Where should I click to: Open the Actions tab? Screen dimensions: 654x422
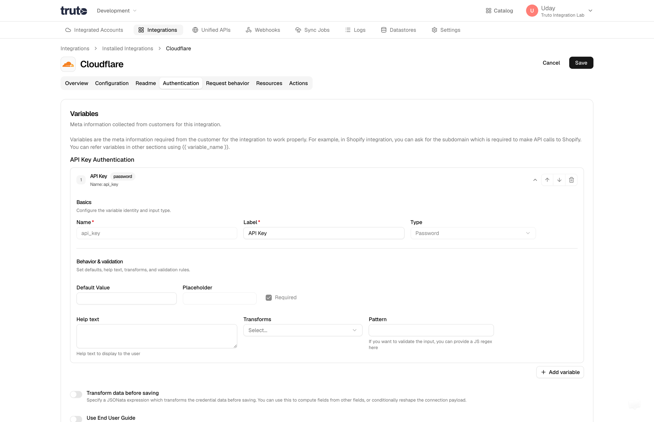point(298,83)
